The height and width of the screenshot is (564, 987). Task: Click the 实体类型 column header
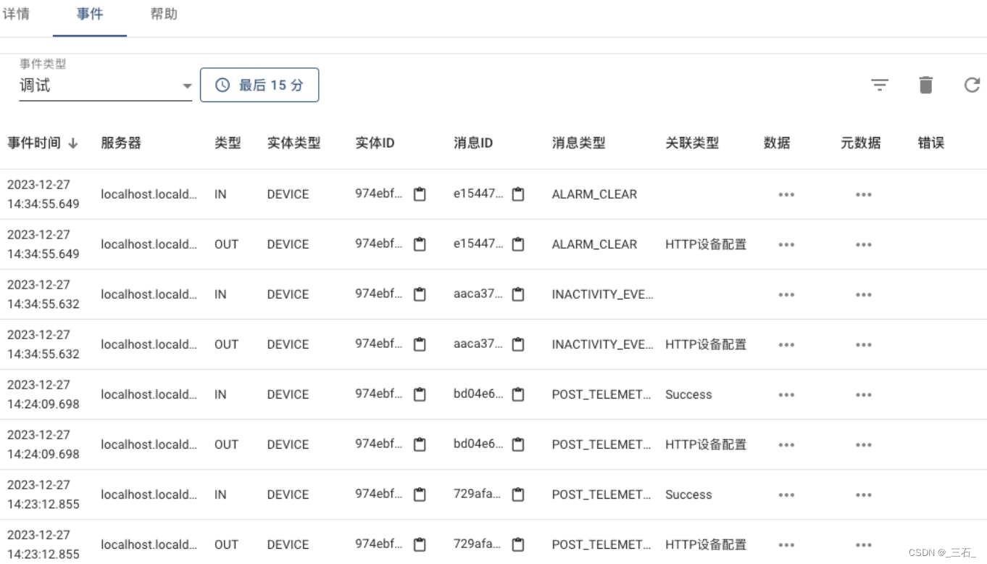point(293,143)
